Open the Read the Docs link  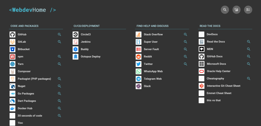(216, 42)
